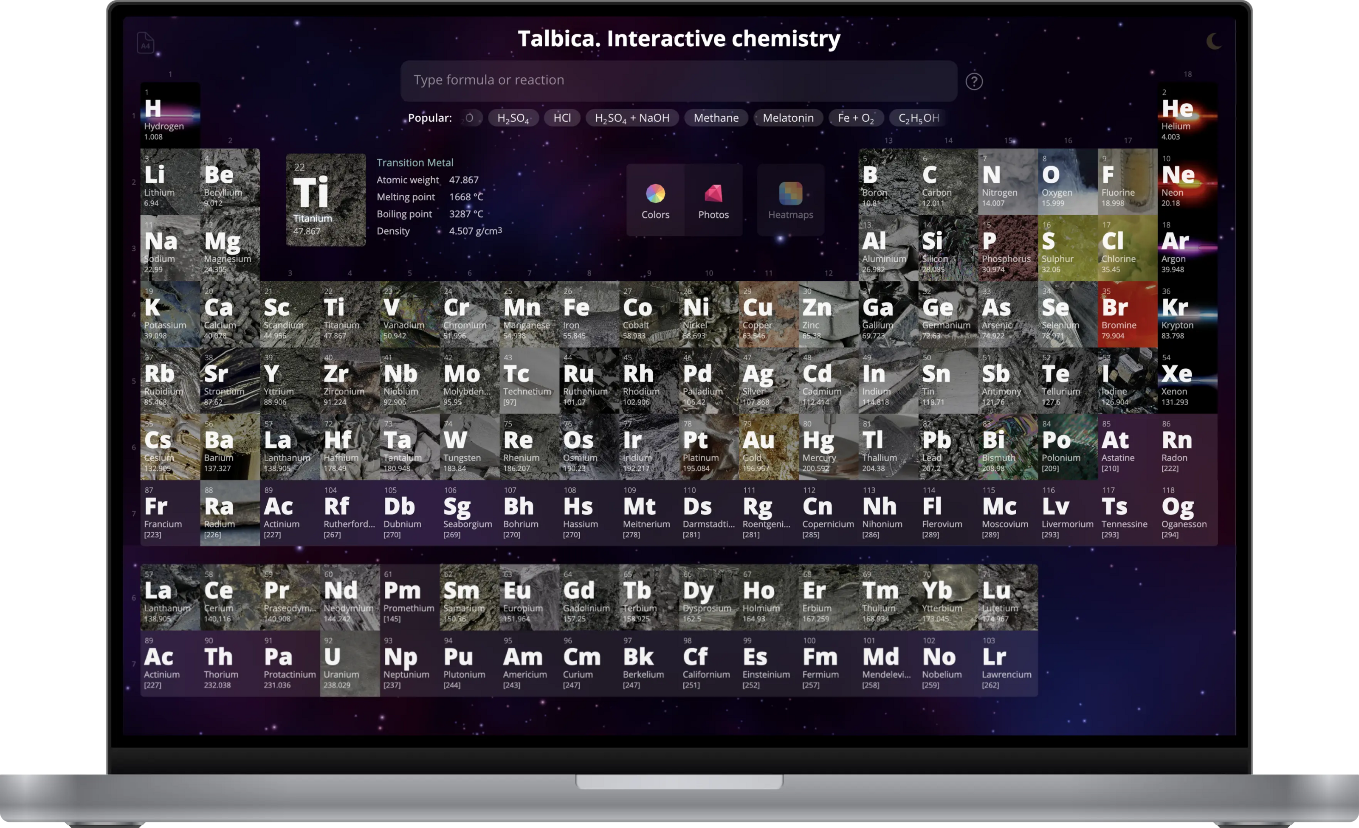Viewport: 1359px width, 828px height.
Task: Open the Radium element tile
Action: point(230,513)
